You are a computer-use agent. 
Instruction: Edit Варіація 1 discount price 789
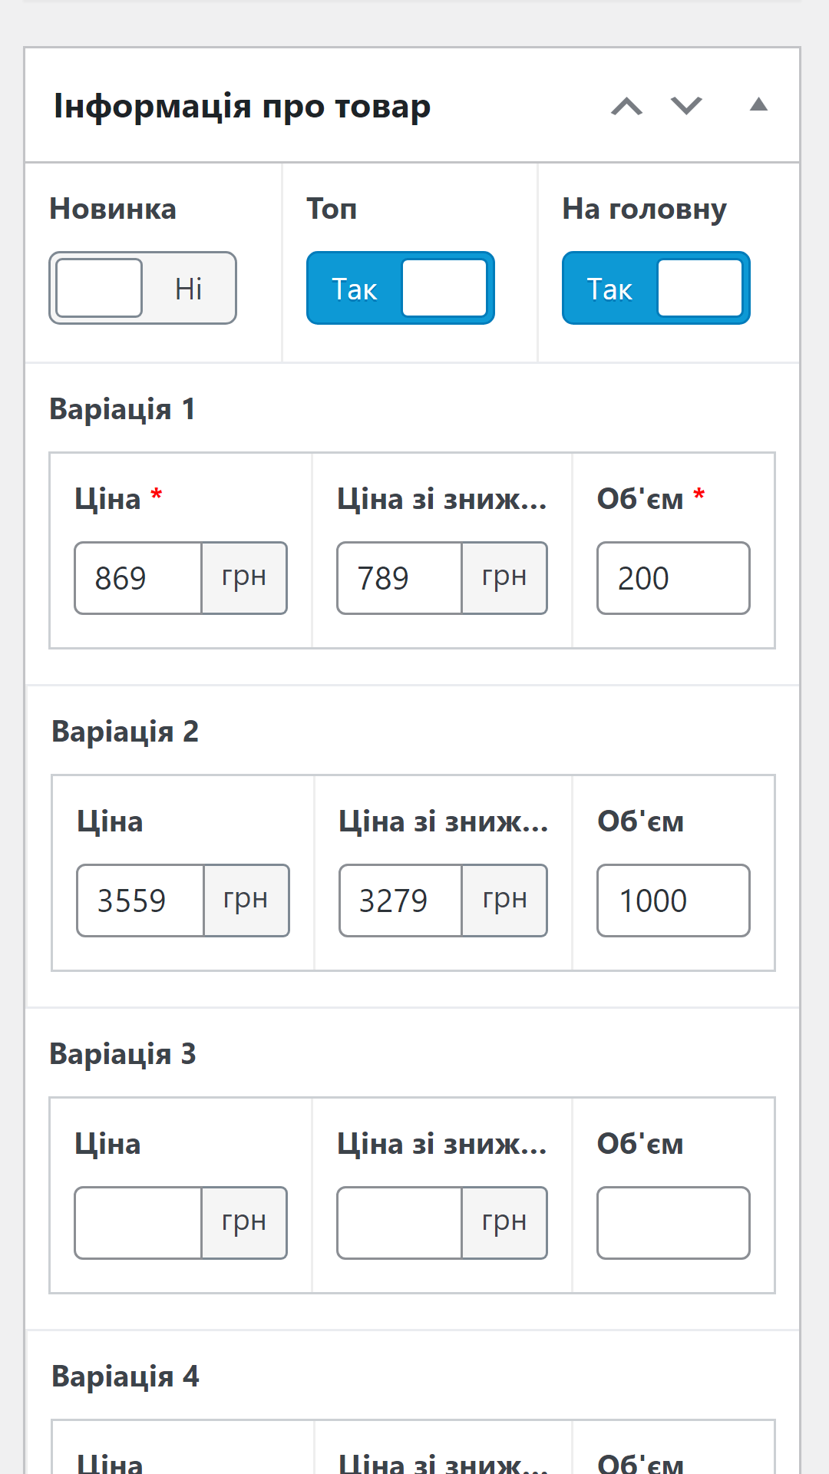click(x=399, y=578)
